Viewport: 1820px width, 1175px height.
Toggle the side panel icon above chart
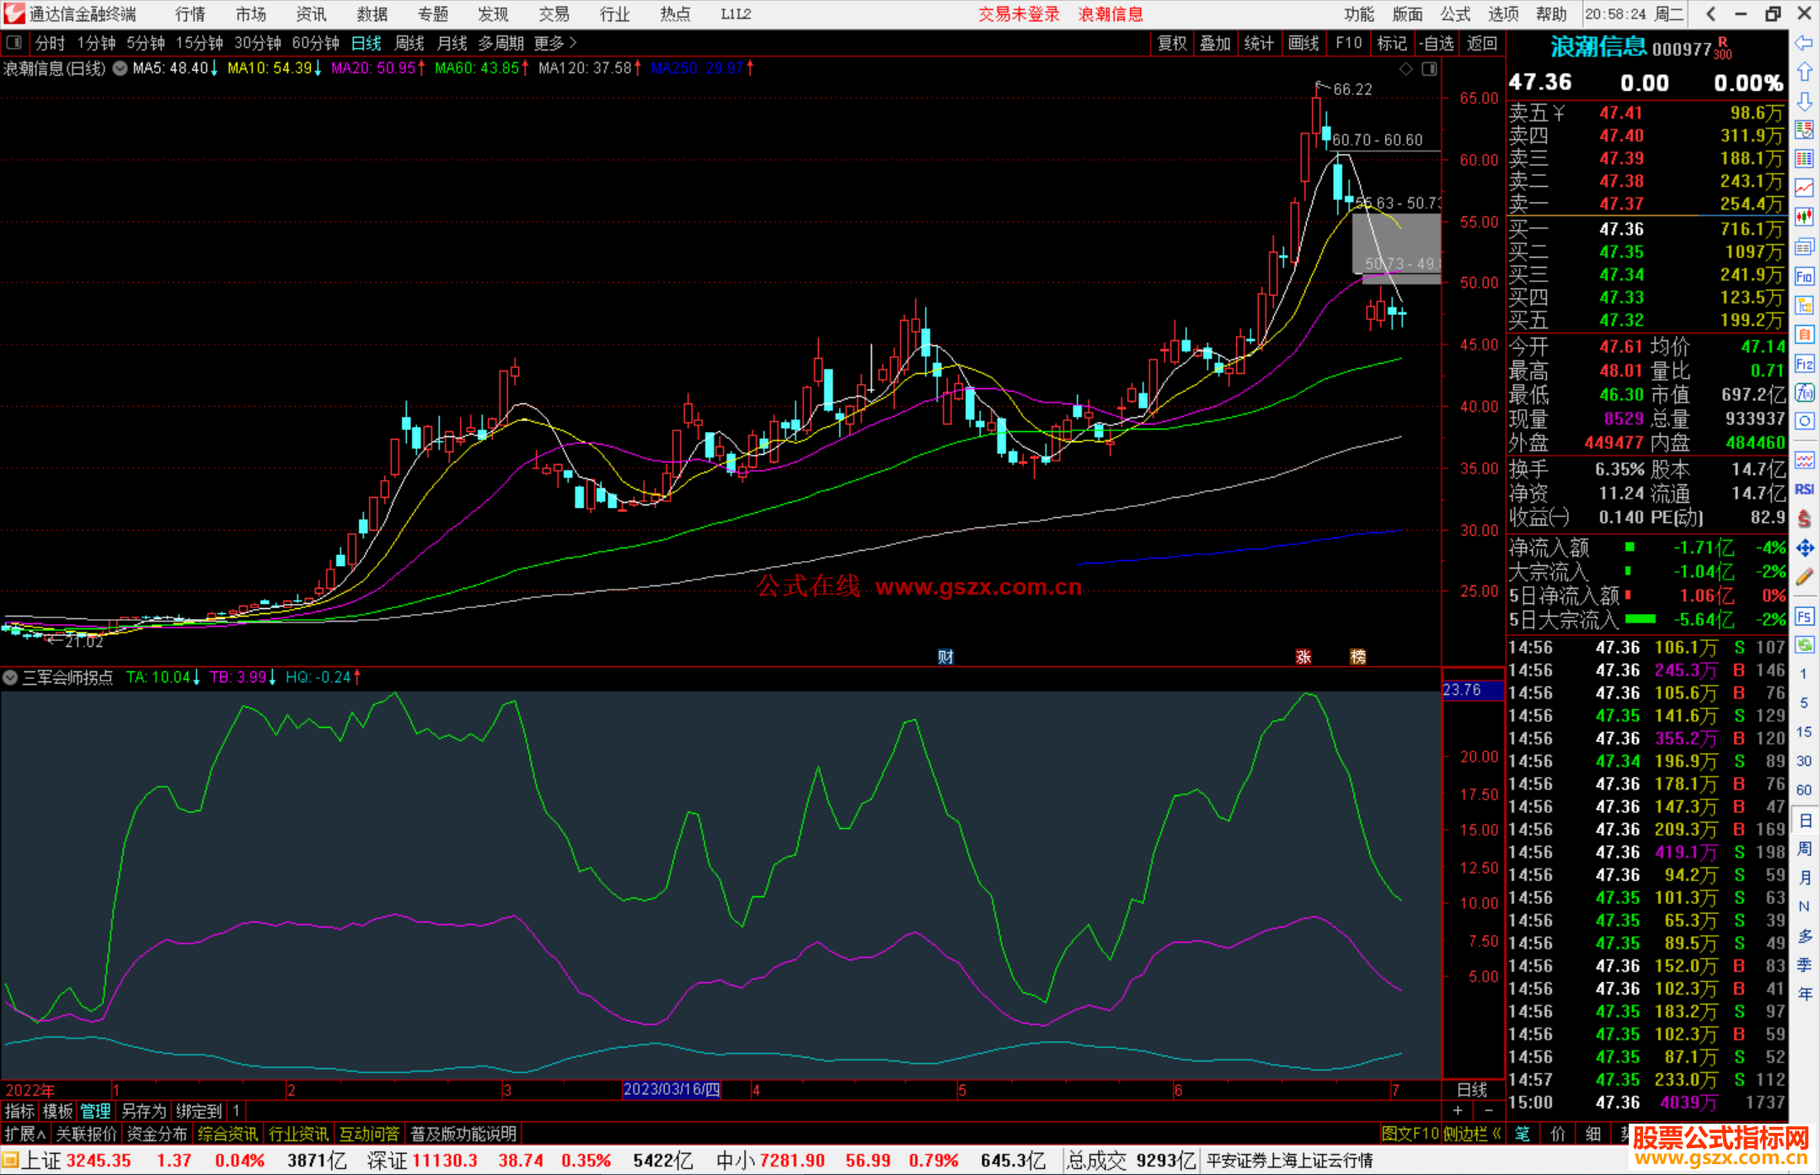point(1430,69)
